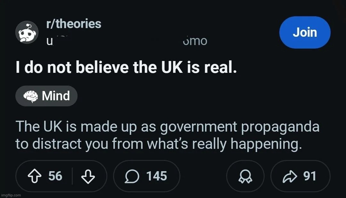Click the r/theories subreddit avatar
The image size is (346, 198).
(27, 33)
